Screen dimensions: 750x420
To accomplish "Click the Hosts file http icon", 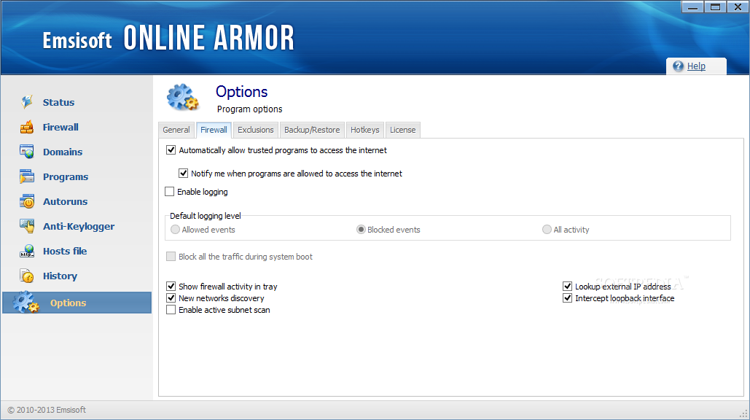I will [27, 251].
